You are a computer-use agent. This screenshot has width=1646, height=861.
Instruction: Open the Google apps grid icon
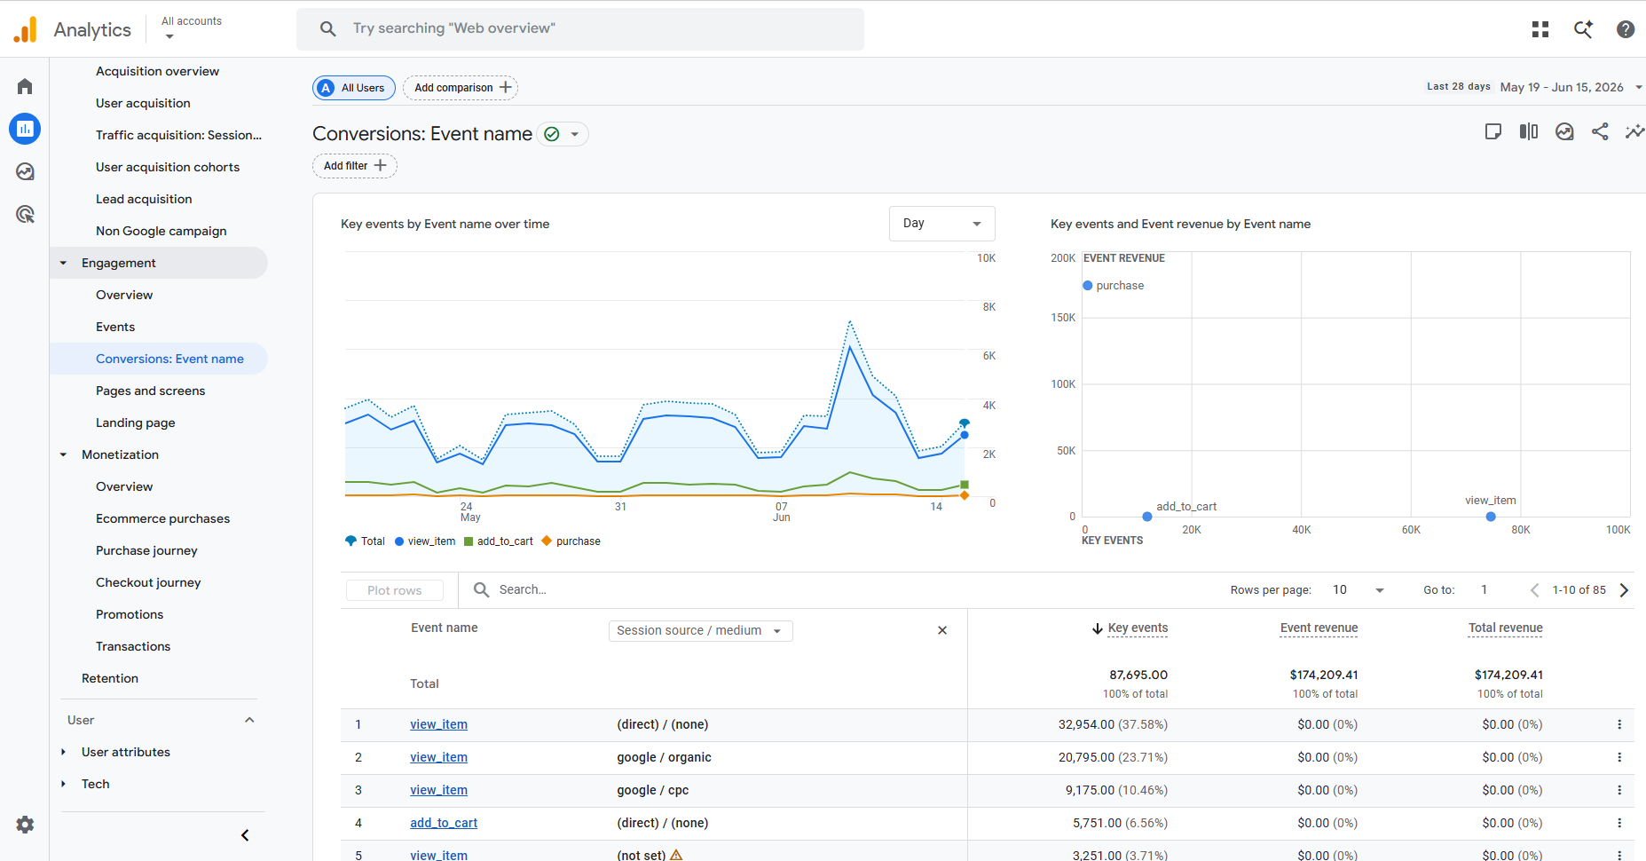[x=1540, y=29]
